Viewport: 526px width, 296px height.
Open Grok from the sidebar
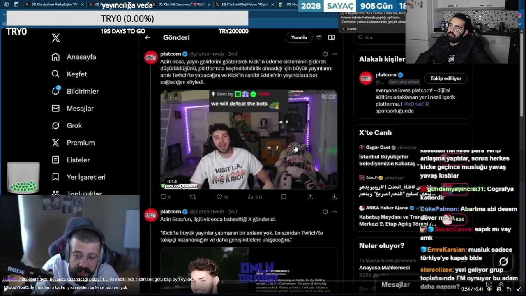coord(67,125)
